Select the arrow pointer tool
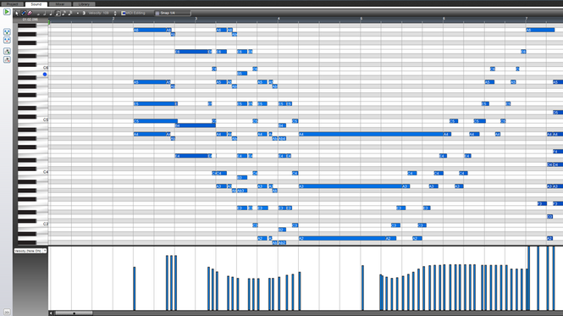This screenshot has width=563, height=316. pyautogui.click(x=17, y=14)
